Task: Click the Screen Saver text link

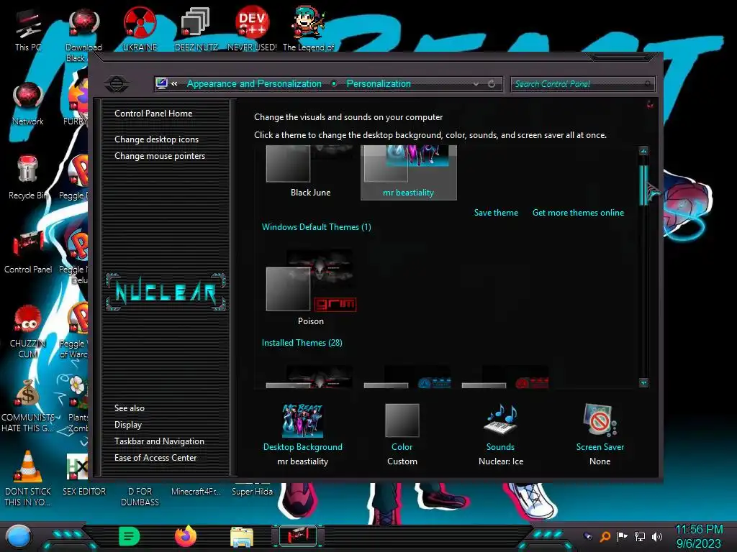Action: [600, 447]
